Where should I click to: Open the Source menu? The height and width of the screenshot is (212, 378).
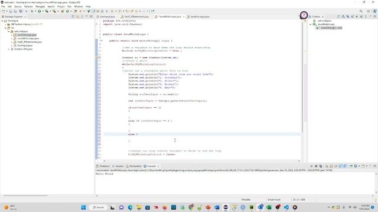[x=18, y=6]
